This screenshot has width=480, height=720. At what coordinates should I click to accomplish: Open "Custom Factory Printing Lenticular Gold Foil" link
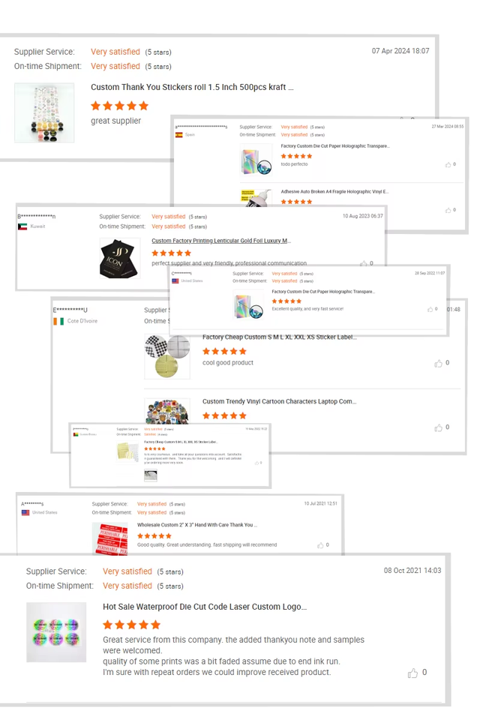click(221, 241)
